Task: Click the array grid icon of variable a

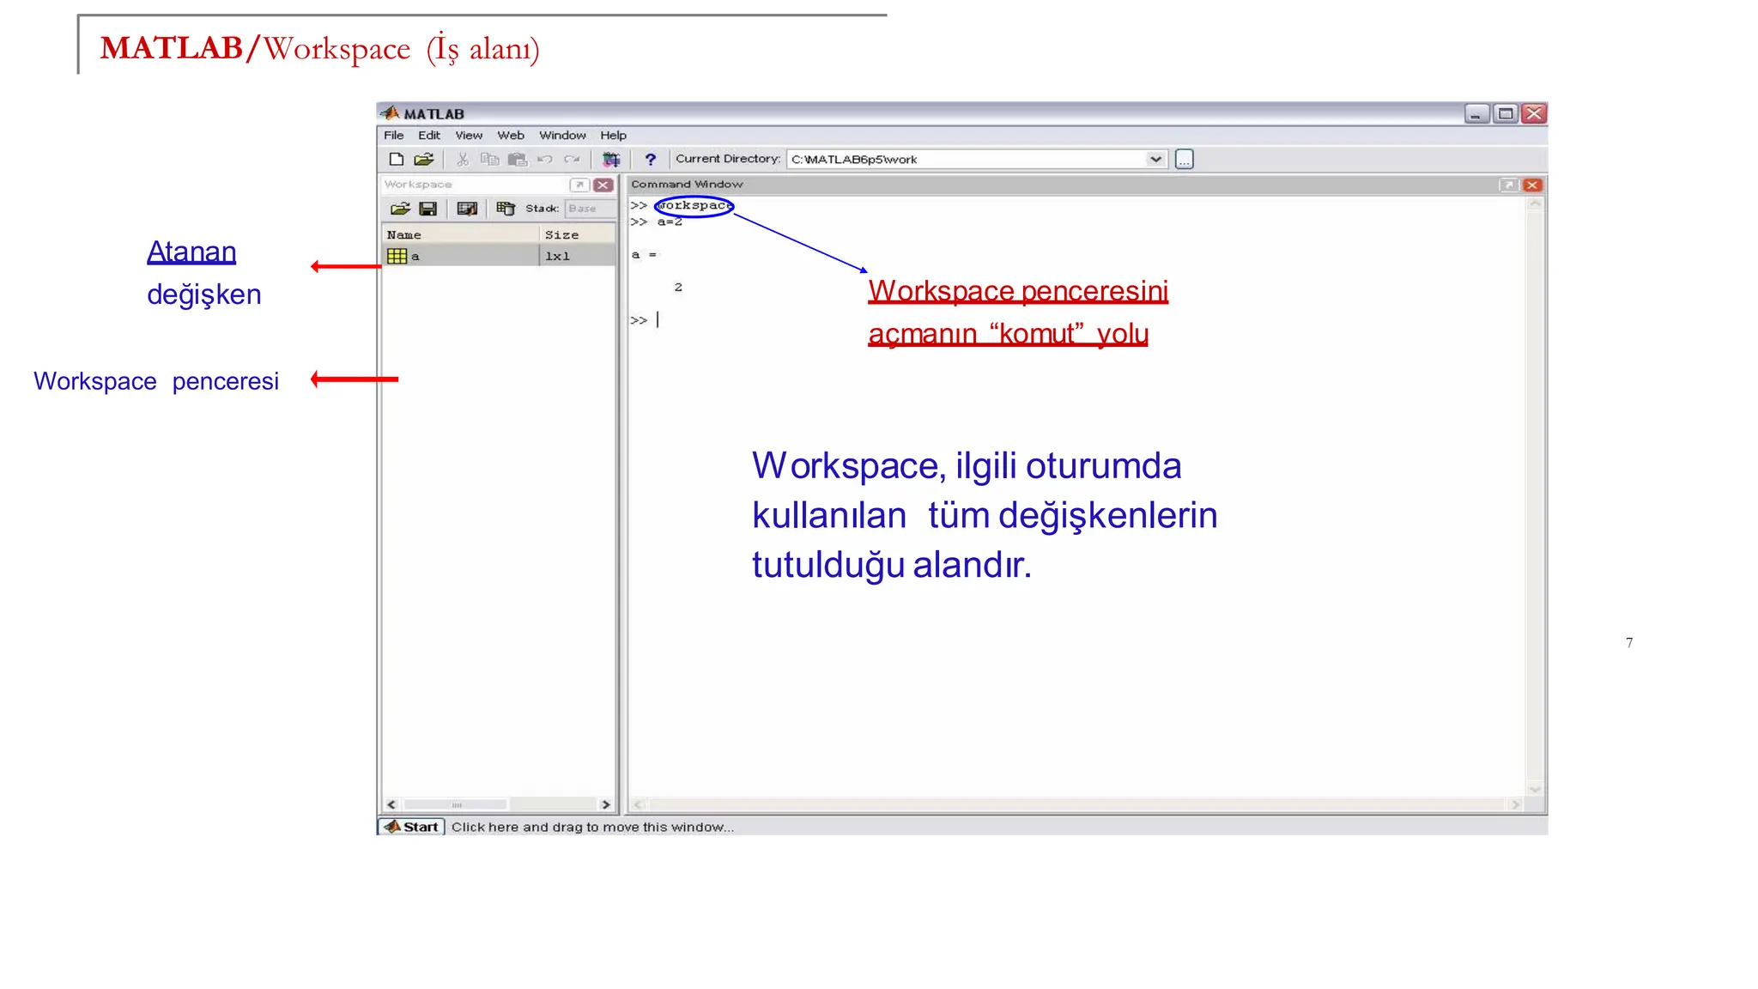Action: (397, 256)
